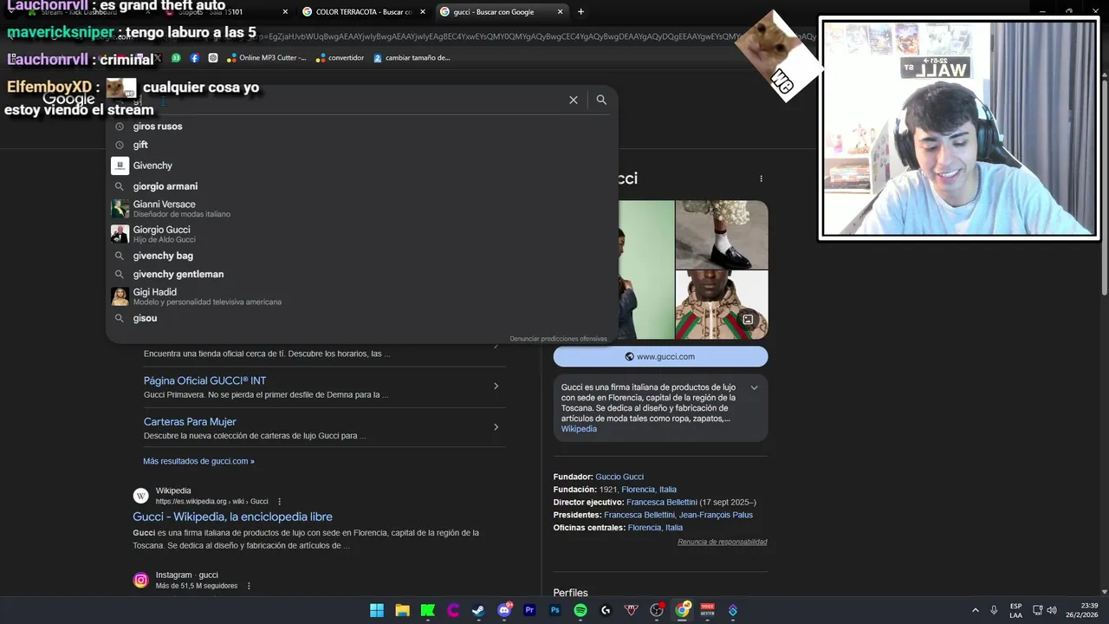Image resolution: width=1109 pixels, height=624 pixels.
Task: Click 'Denunciar predicciones ofensivas' link
Action: 558,339
